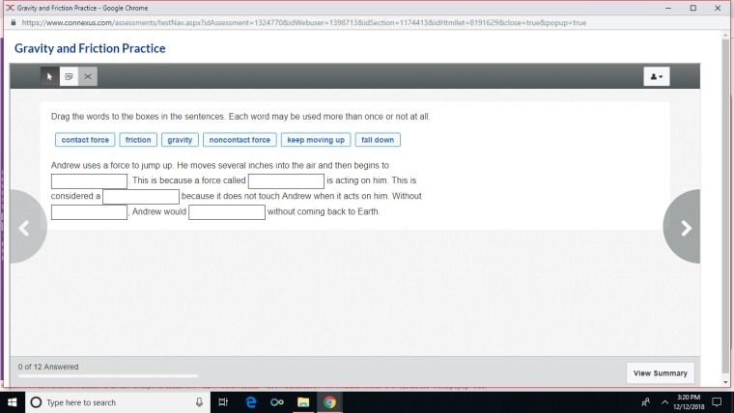Select the answer eliminator X tool
The height and width of the screenshot is (413, 734).
pos(88,76)
